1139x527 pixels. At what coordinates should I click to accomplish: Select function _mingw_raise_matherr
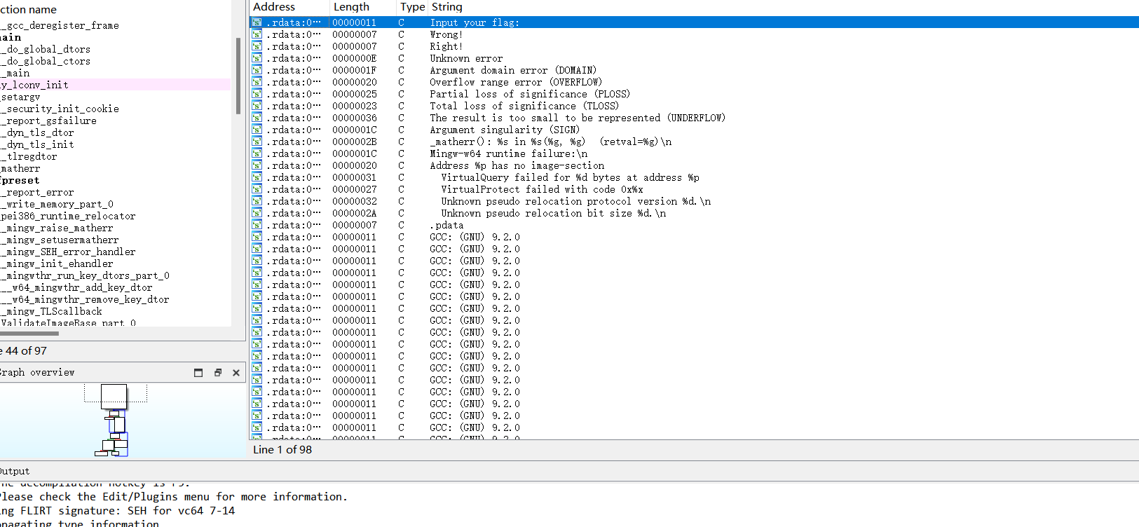[x=57, y=228]
